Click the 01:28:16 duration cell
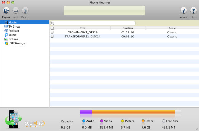This screenshot has height=131, width=199. [128, 32]
